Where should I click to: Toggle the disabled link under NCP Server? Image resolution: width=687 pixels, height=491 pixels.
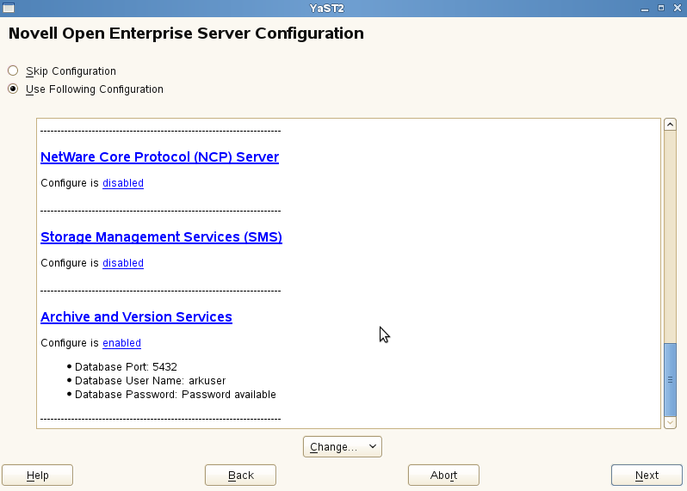pos(123,183)
